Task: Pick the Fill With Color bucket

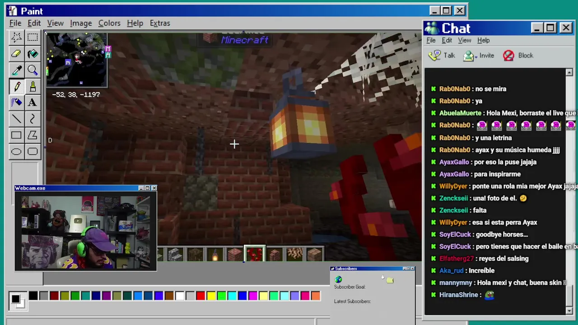Action: (x=33, y=54)
